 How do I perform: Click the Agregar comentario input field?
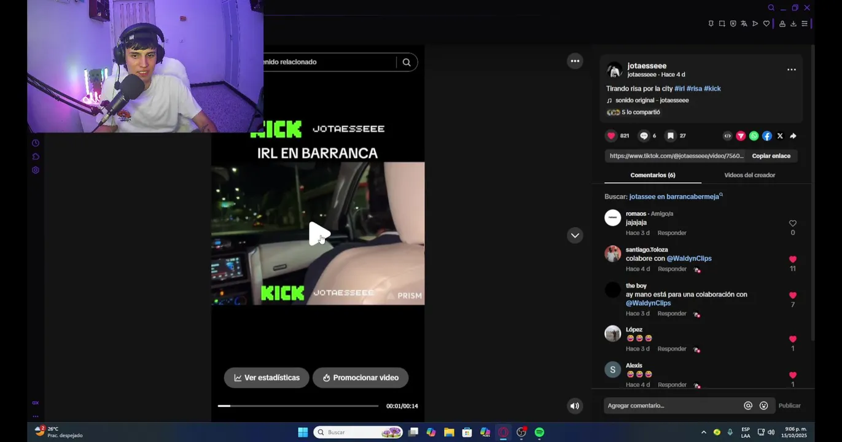(x=673, y=406)
